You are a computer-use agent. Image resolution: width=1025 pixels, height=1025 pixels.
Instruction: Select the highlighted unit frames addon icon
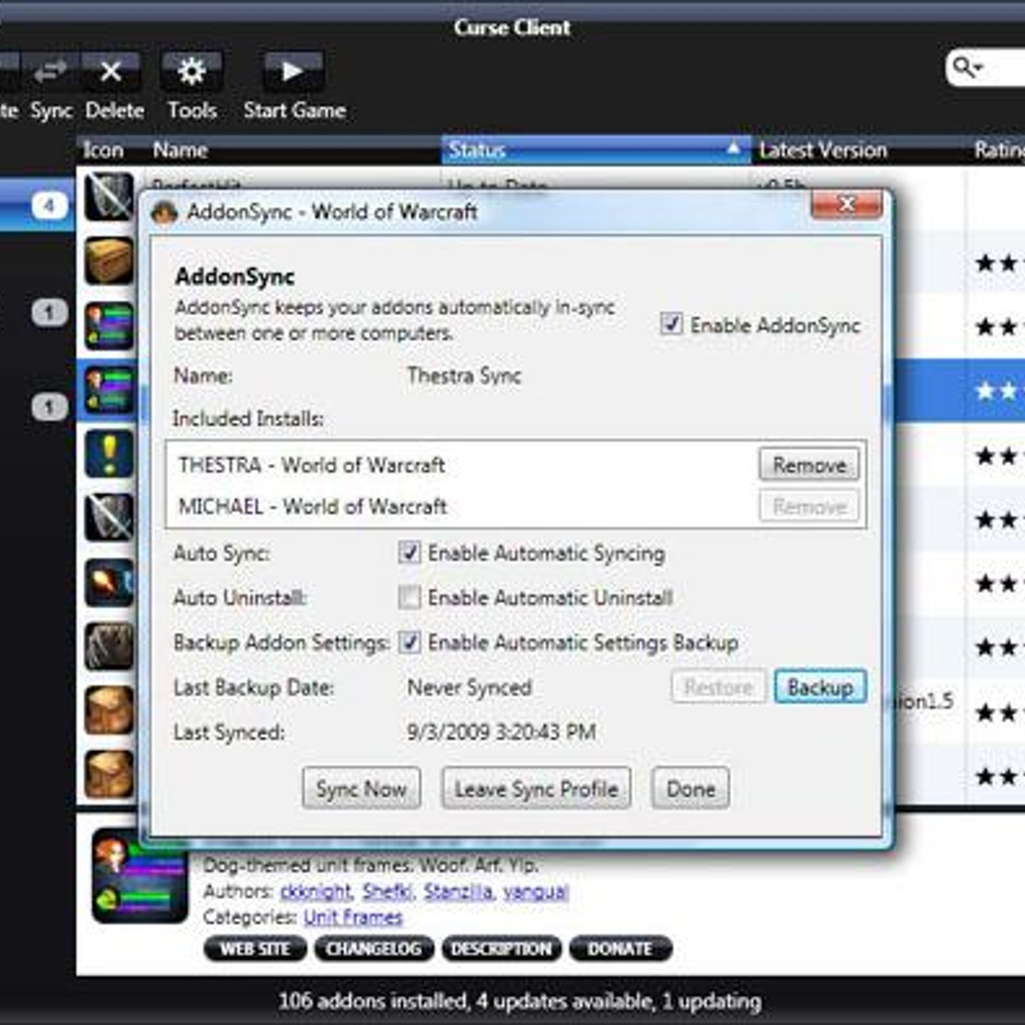point(109,389)
